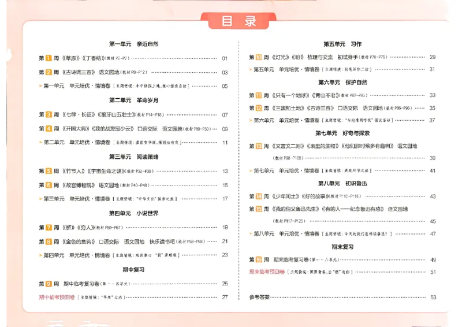Click the orange week number 10 badge
462x327 pixels.
[259, 57]
